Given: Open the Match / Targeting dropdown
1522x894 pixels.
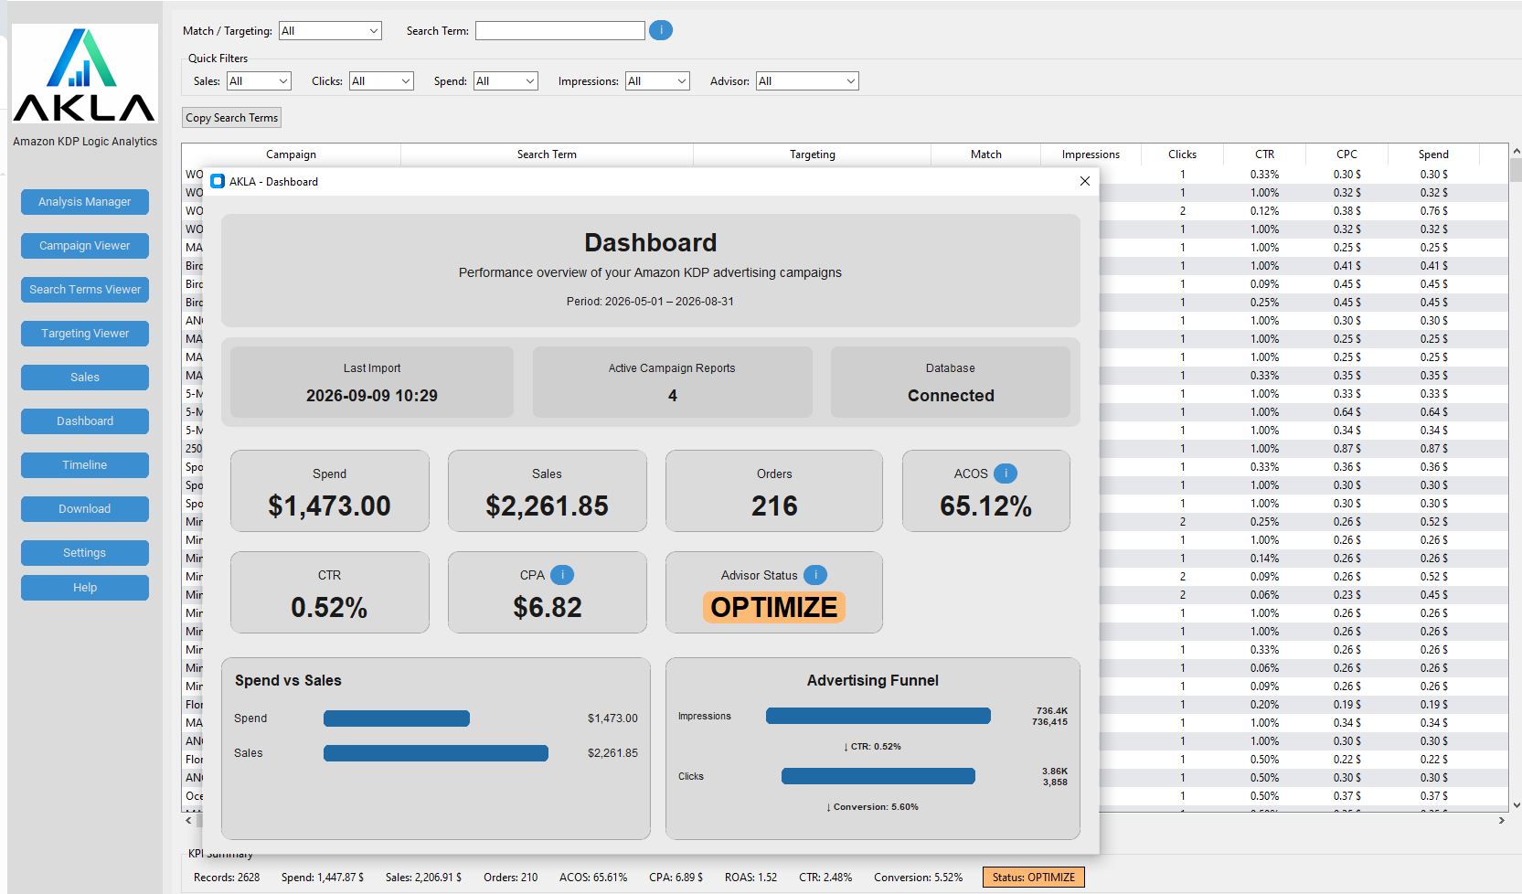Looking at the screenshot, I should point(330,30).
